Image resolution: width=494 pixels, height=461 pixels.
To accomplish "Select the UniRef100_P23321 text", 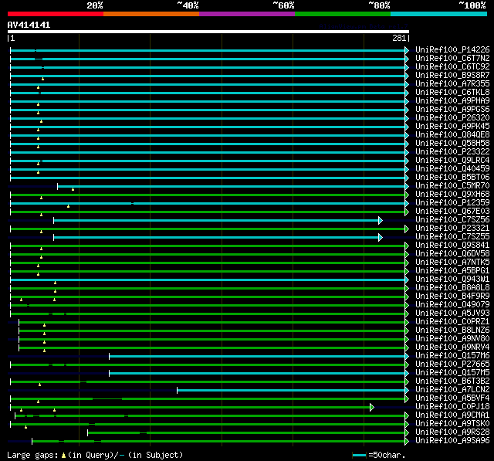I will 452,229.
